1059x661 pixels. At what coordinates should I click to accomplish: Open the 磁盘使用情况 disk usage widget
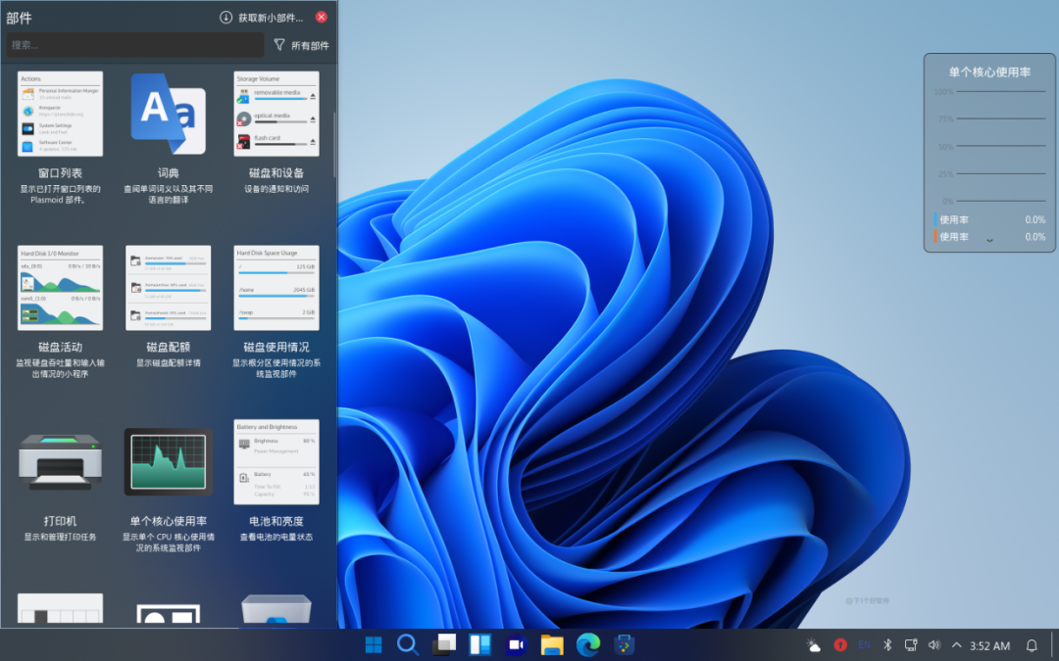tap(276, 287)
